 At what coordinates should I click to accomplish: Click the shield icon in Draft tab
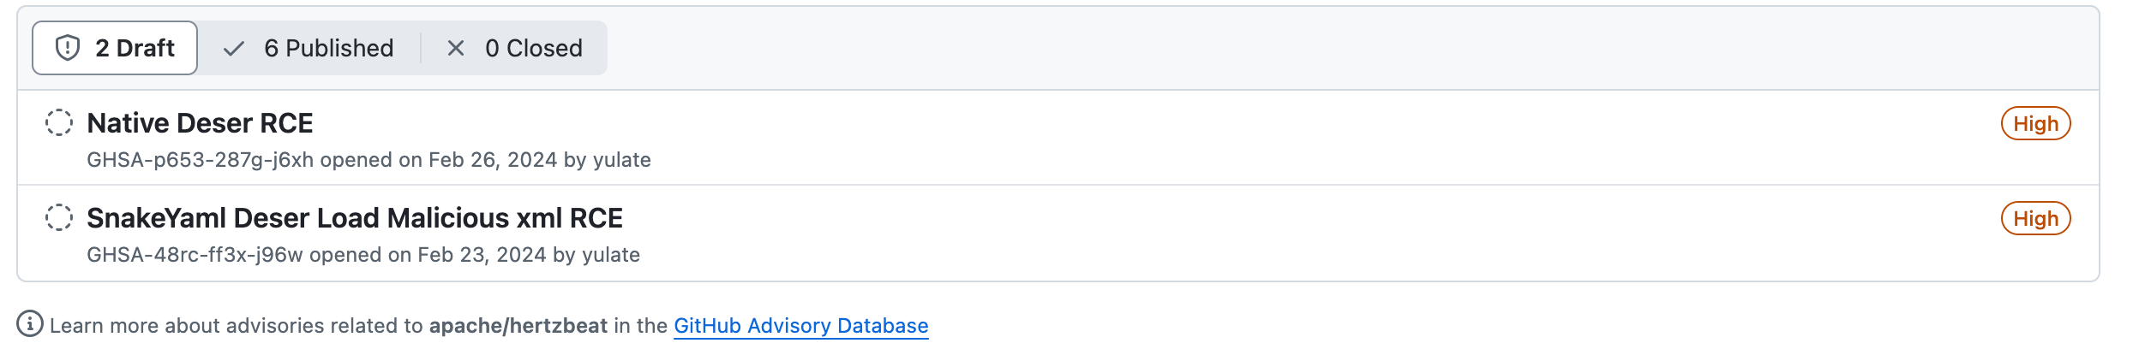pos(68,48)
